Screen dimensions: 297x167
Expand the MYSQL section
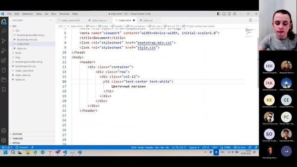[x=16, y=143]
